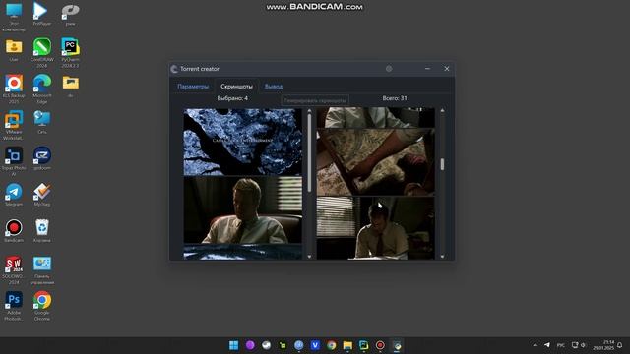Image resolution: width=630 pixels, height=354 pixels.
Task: Click the Telegram tray icon
Action: [547, 345]
